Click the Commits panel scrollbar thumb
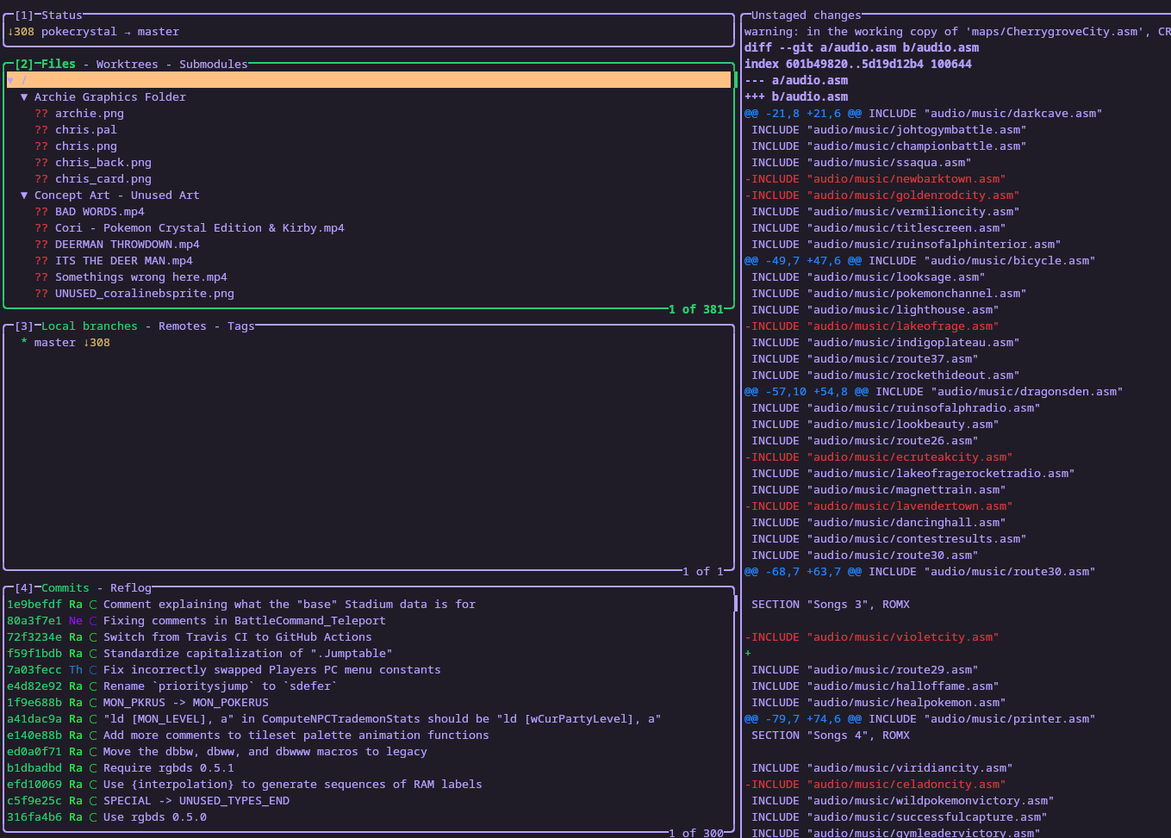The width and height of the screenshot is (1171, 838). point(735,603)
